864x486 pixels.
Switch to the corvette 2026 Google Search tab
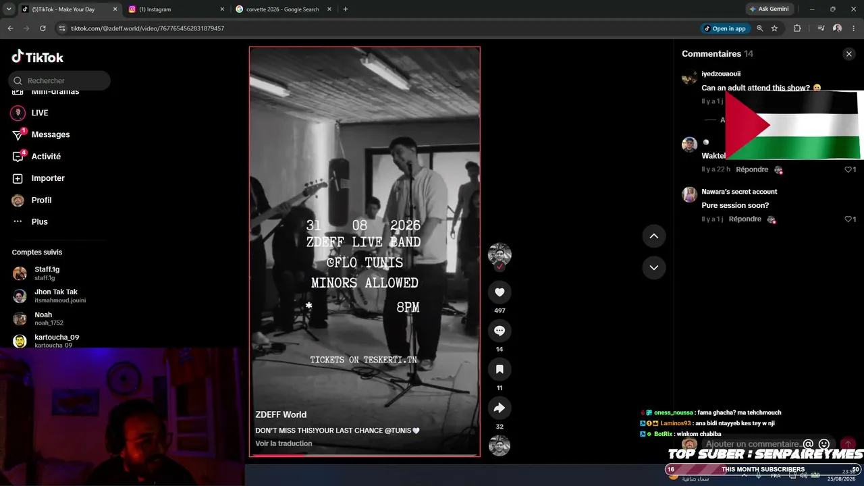(283, 9)
